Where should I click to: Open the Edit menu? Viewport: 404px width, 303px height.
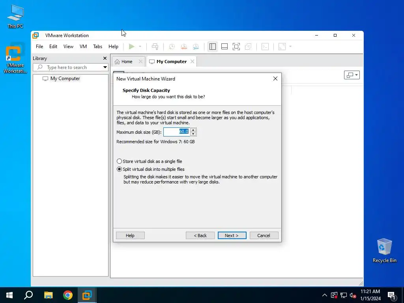coord(53,47)
